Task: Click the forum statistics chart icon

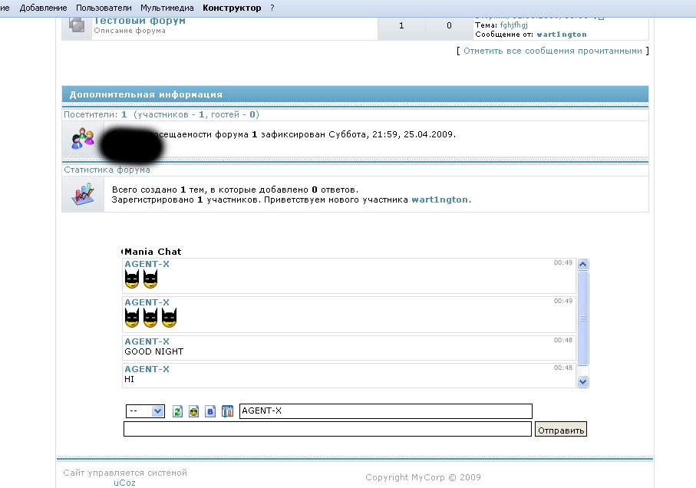Action: [83, 194]
